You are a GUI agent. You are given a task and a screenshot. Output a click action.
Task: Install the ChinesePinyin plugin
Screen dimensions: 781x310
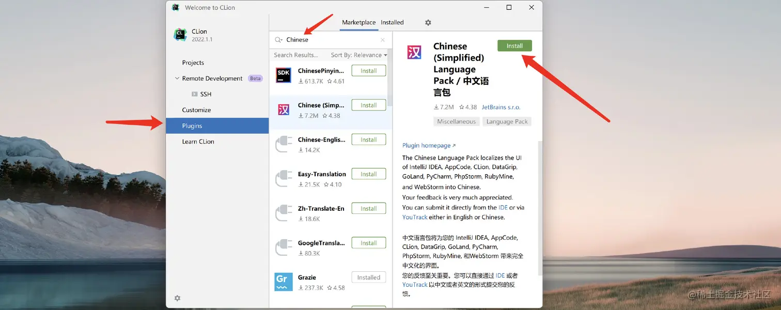pos(369,71)
